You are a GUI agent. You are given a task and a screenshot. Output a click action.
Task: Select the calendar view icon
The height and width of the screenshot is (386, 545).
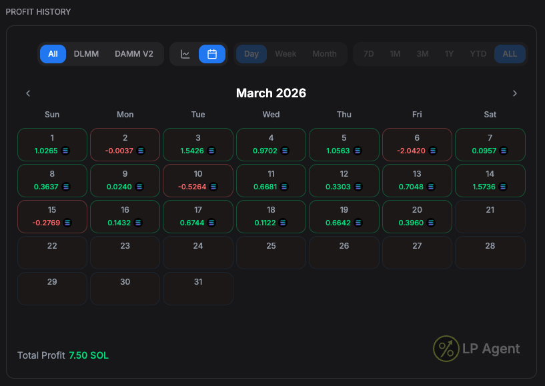click(212, 54)
